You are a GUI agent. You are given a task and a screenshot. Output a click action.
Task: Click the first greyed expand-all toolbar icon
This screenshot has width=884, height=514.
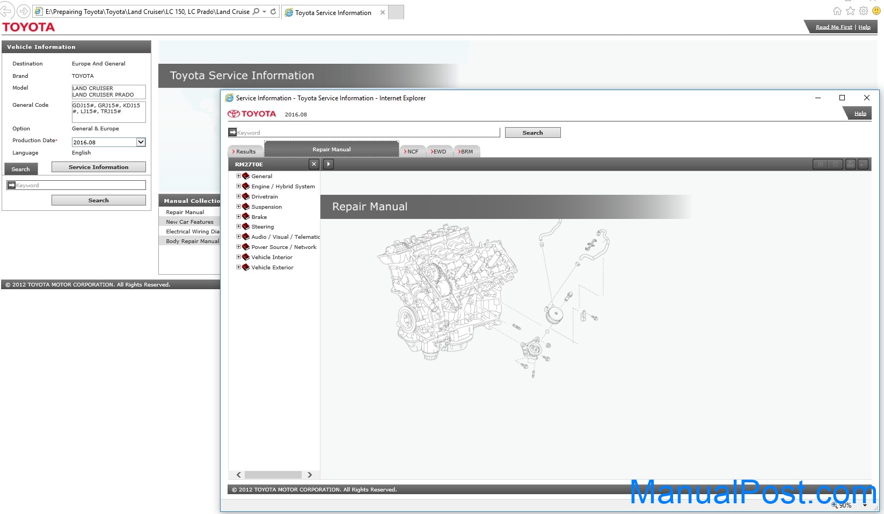(x=820, y=164)
